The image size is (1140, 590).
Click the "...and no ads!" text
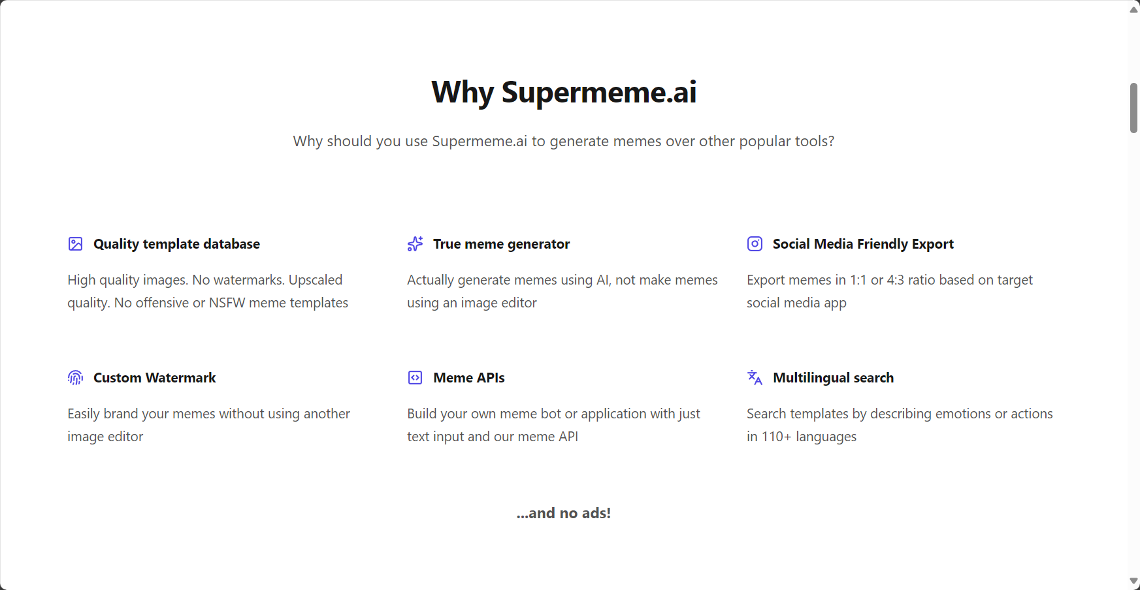(564, 513)
